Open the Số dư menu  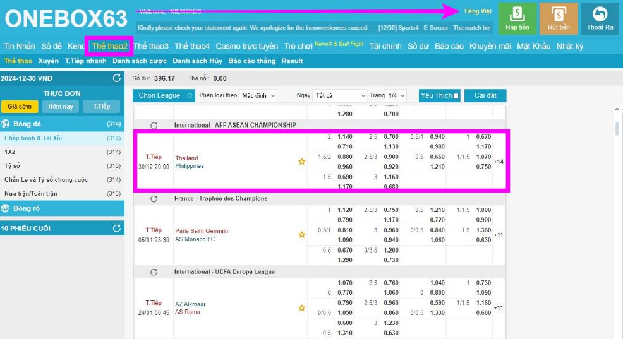coord(418,46)
